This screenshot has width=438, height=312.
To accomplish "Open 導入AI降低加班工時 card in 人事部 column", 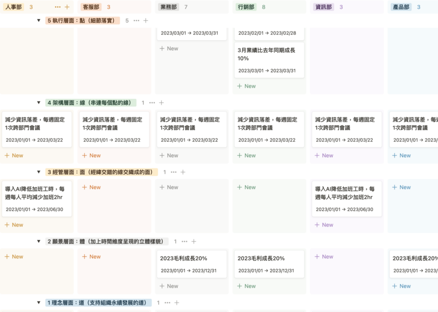I will pos(36,198).
